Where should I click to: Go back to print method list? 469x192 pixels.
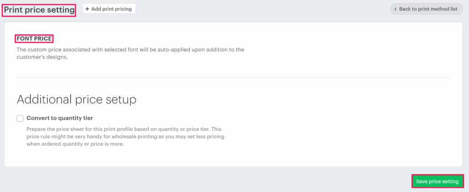(426, 9)
